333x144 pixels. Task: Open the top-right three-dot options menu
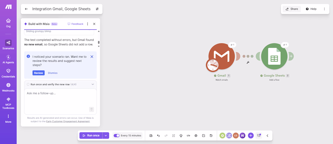(324, 9)
